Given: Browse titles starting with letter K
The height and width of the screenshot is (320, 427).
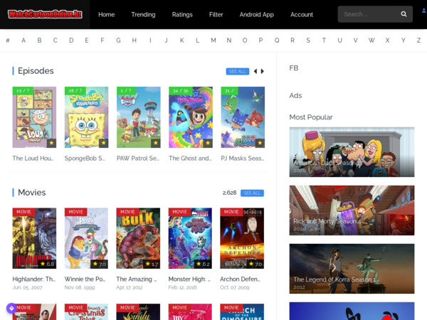Looking at the screenshot, I should coord(182,41).
